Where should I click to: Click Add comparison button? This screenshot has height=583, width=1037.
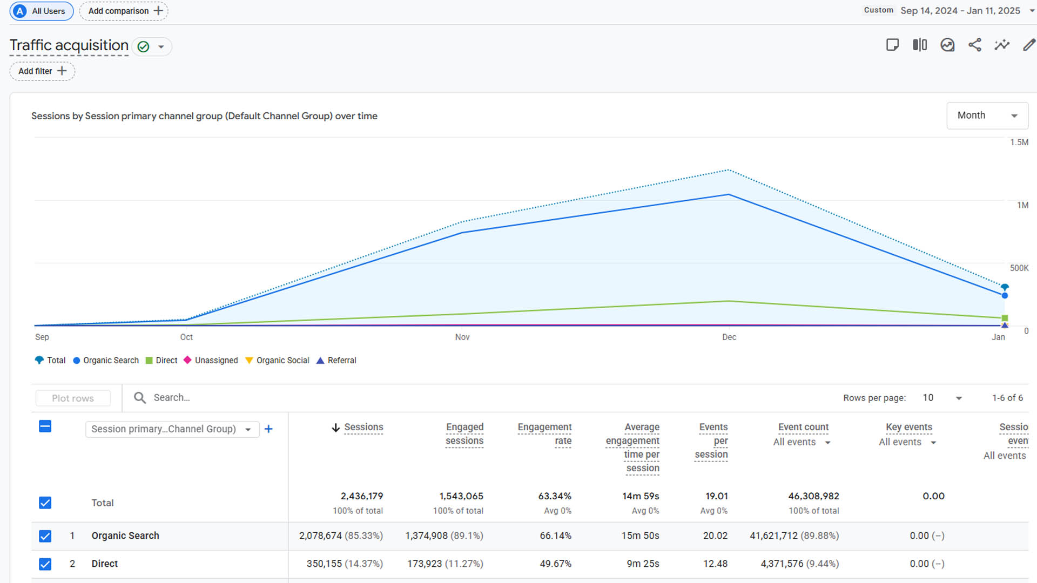tap(124, 11)
